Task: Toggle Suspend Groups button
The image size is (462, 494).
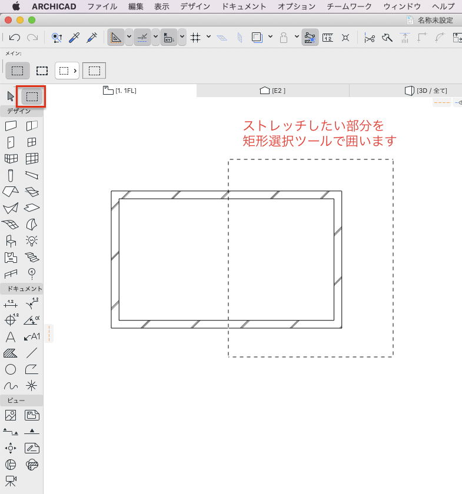Action: (310, 38)
